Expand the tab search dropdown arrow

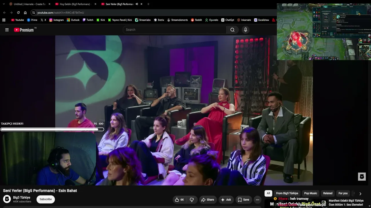4,4
